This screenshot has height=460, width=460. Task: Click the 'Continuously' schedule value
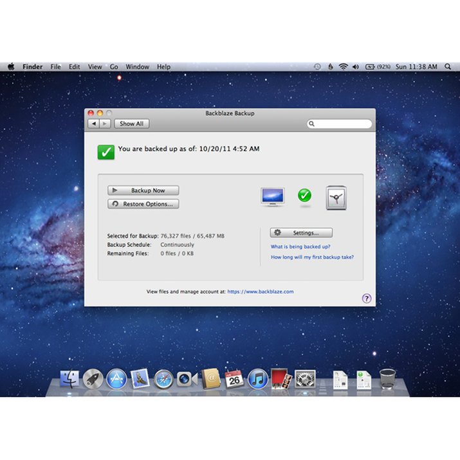point(177,244)
